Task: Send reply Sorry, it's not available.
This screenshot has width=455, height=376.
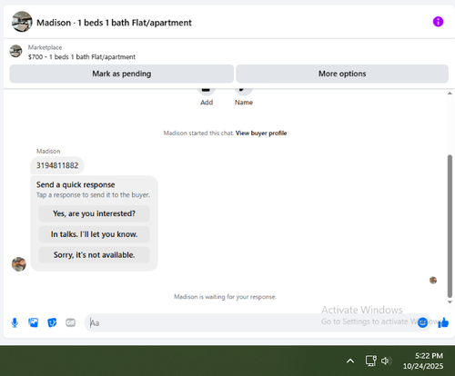Action: click(94, 255)
